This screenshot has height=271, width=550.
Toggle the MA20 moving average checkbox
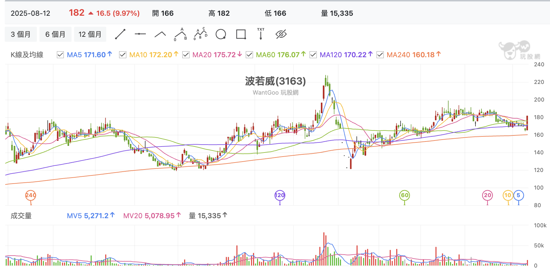(x=186, y=55)
